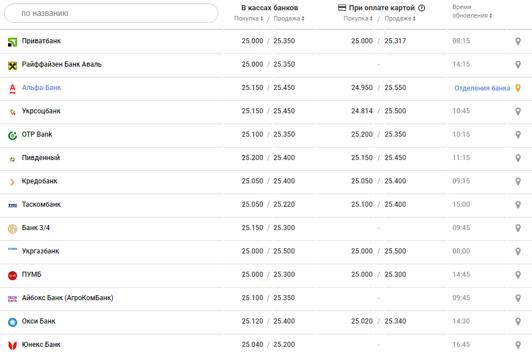Open the Альфа-Банк link
This screenshot has width=532, height=352.
[x=42, y=88]
